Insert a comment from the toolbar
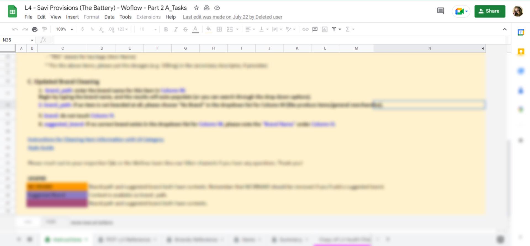The height and width of the screenshot is (246, 530). pyautogui.click(x=315, y=29)
